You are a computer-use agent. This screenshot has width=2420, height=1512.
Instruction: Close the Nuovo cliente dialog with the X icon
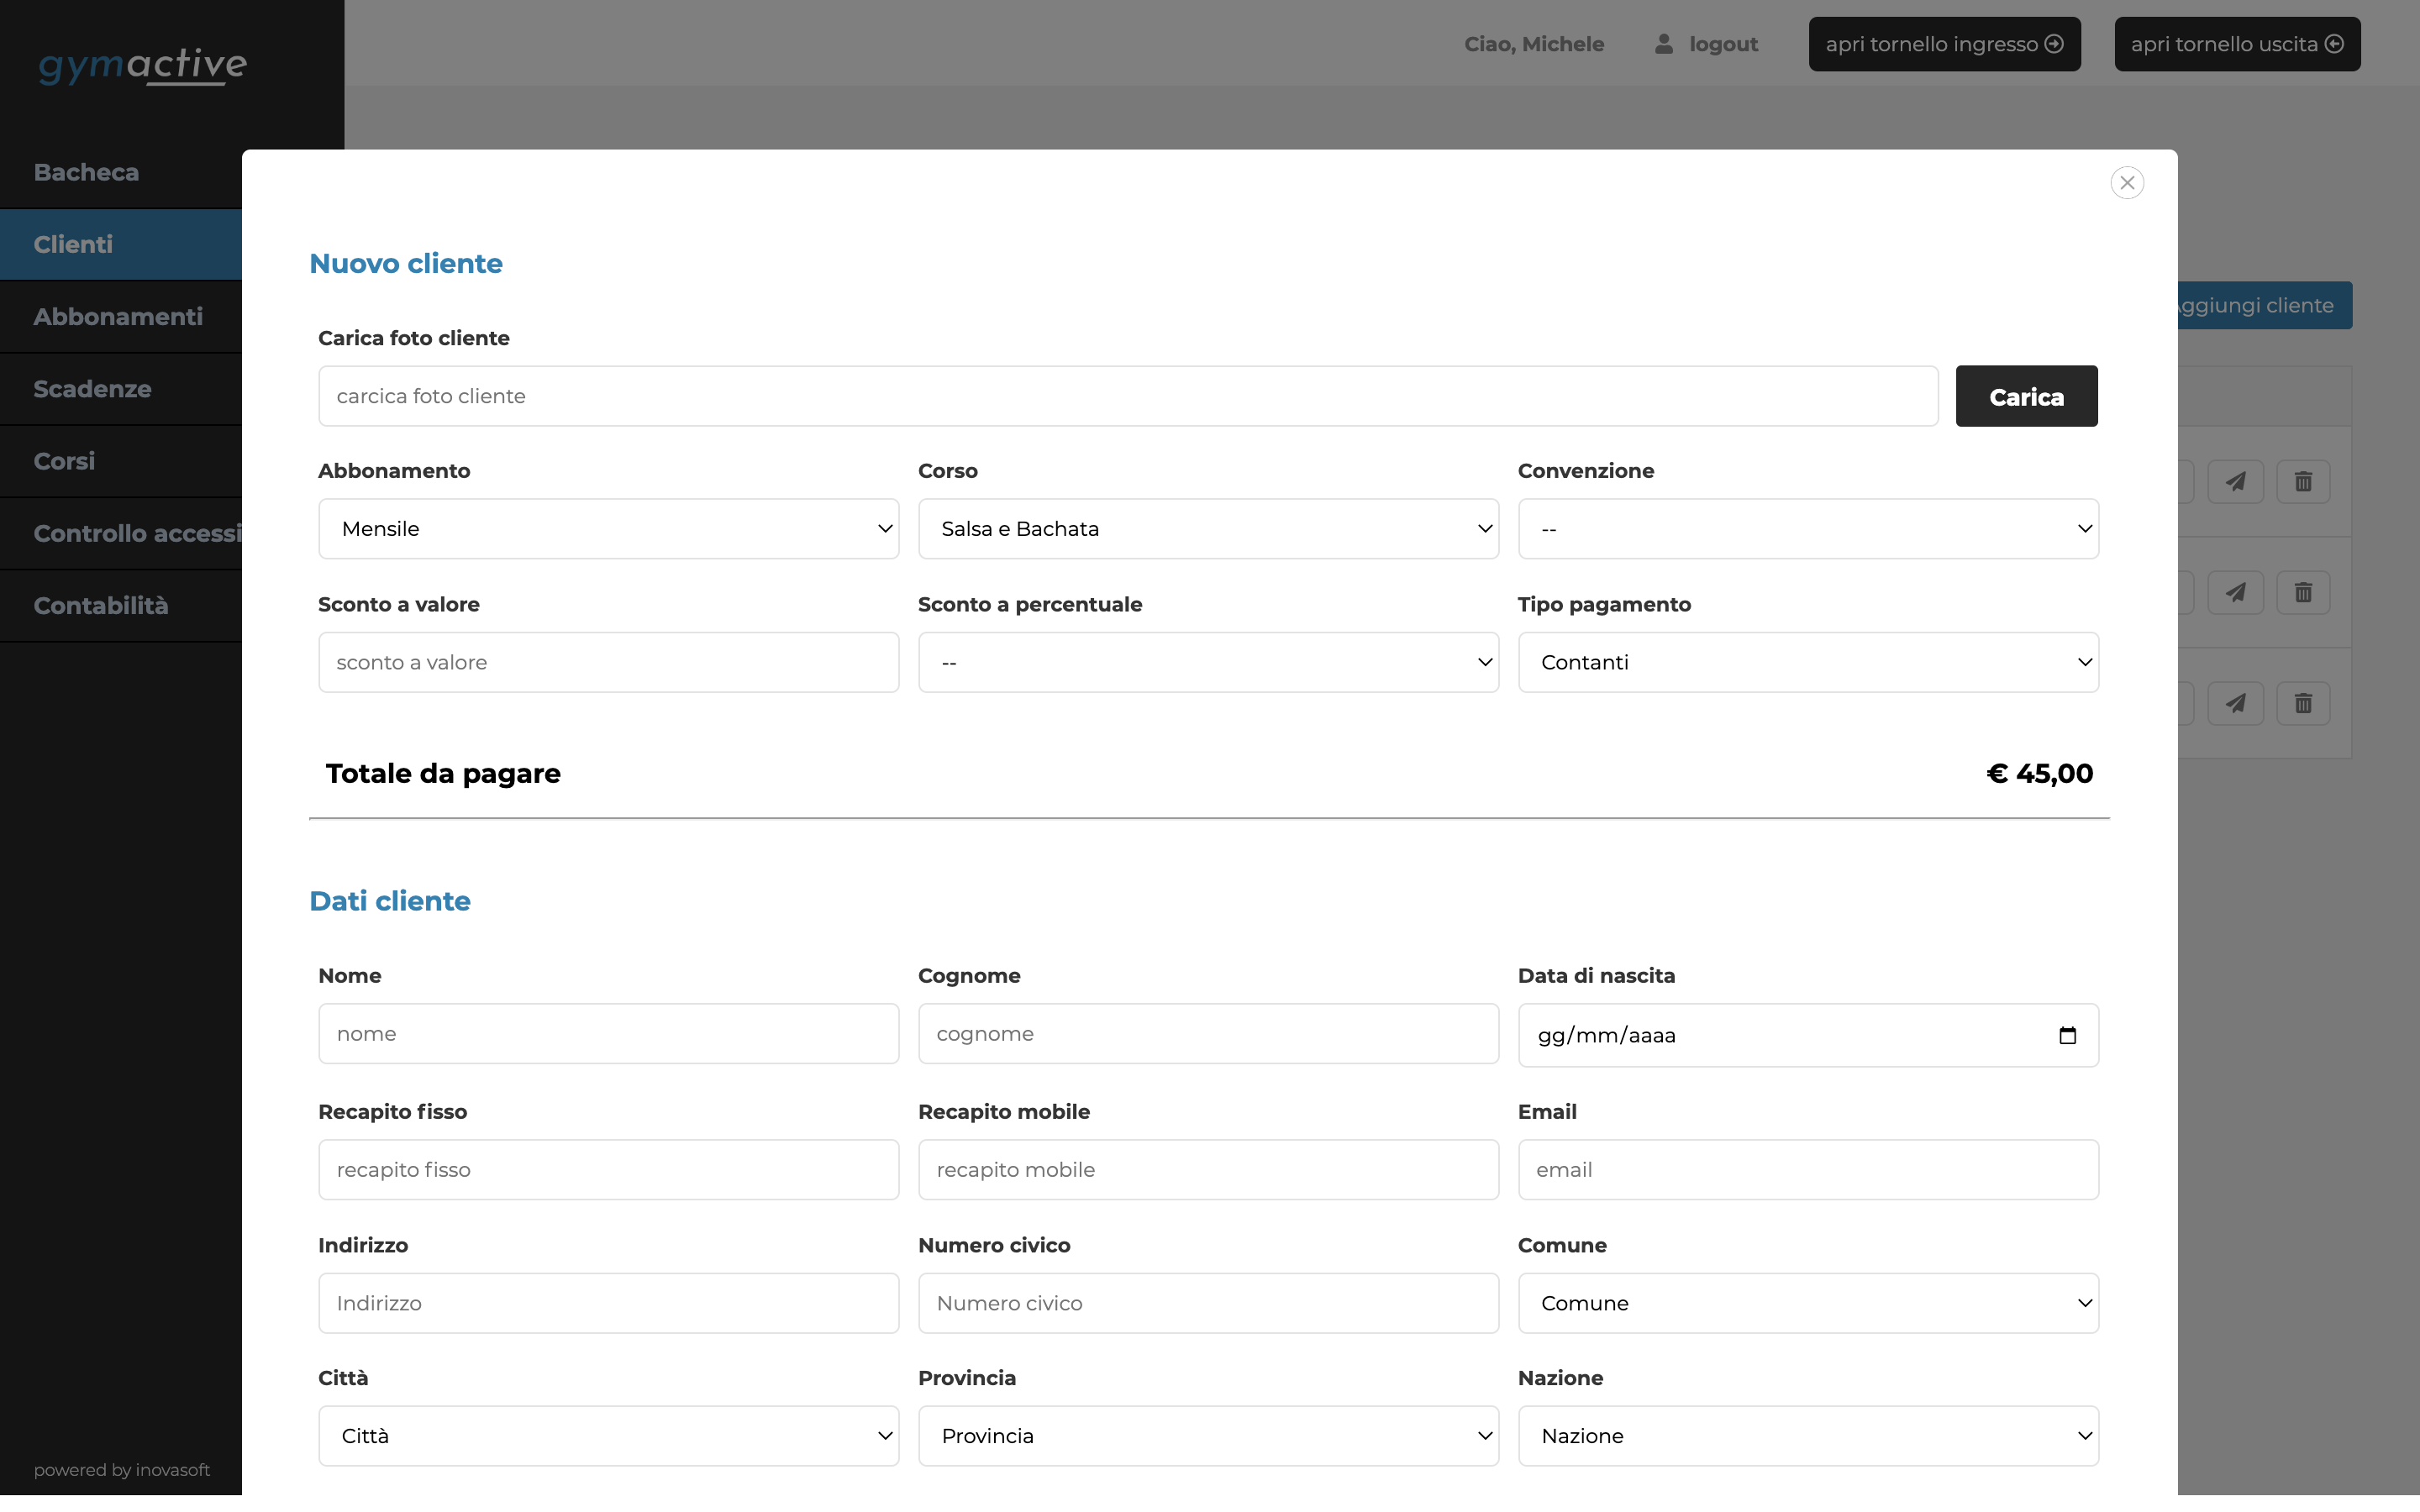click(x=2127, y=183)
